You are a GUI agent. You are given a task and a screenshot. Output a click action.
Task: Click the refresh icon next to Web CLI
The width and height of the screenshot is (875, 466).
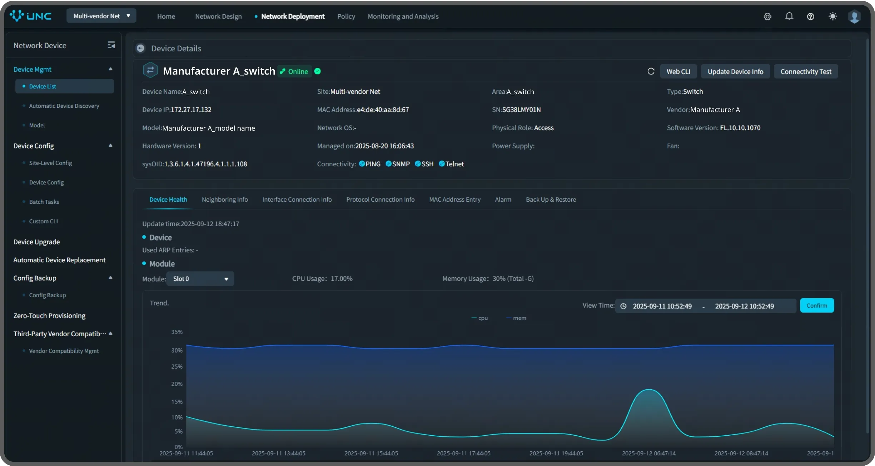tap(651, 71)
